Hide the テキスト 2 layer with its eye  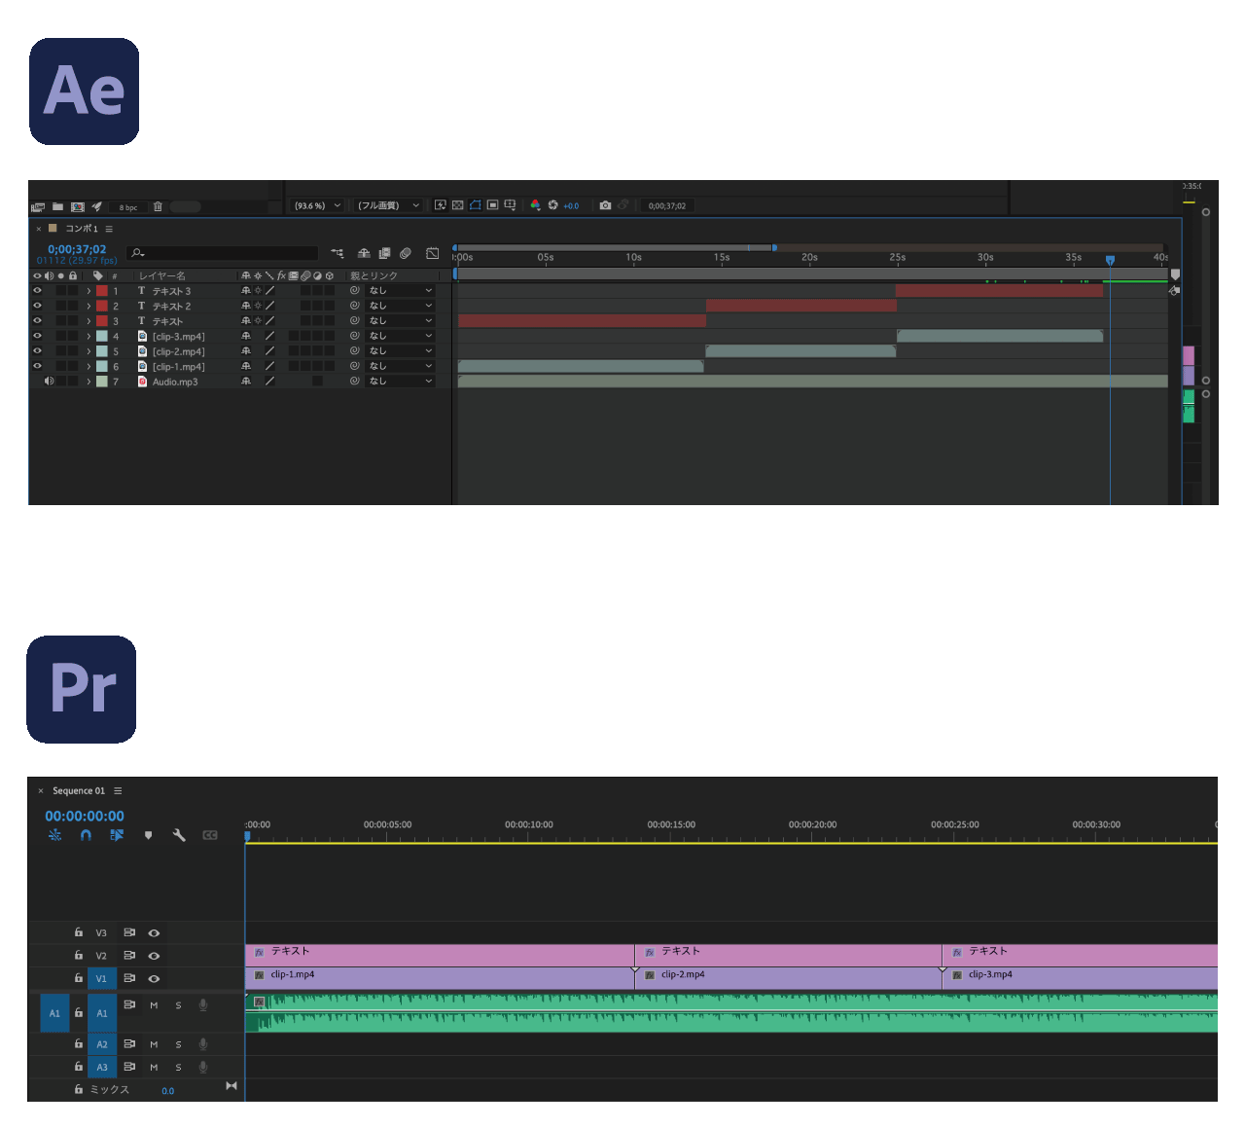(37, 306)
